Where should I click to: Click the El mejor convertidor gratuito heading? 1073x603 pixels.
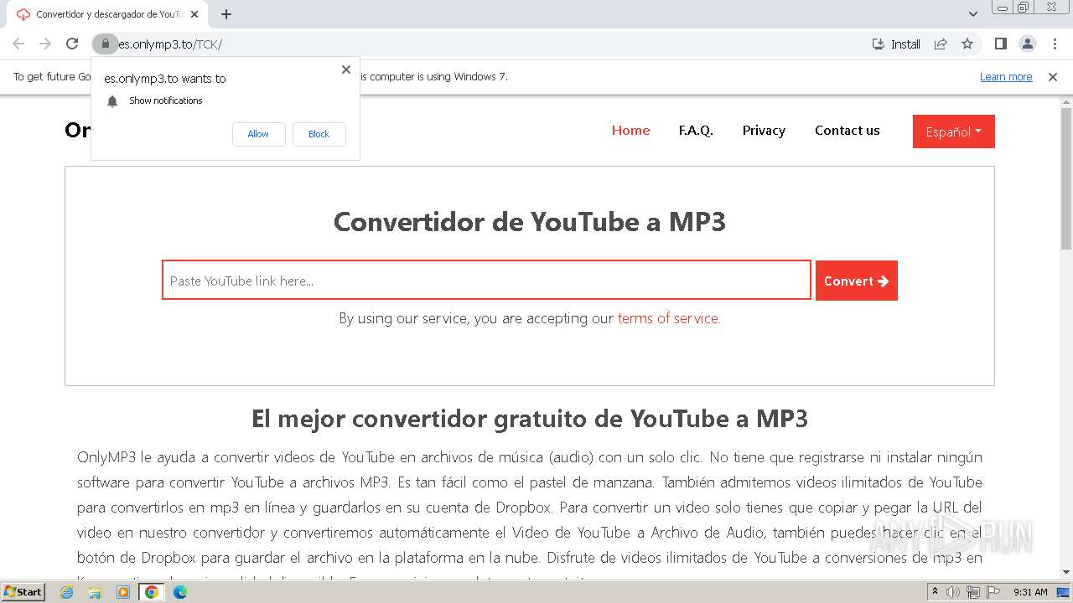(530, 418)
